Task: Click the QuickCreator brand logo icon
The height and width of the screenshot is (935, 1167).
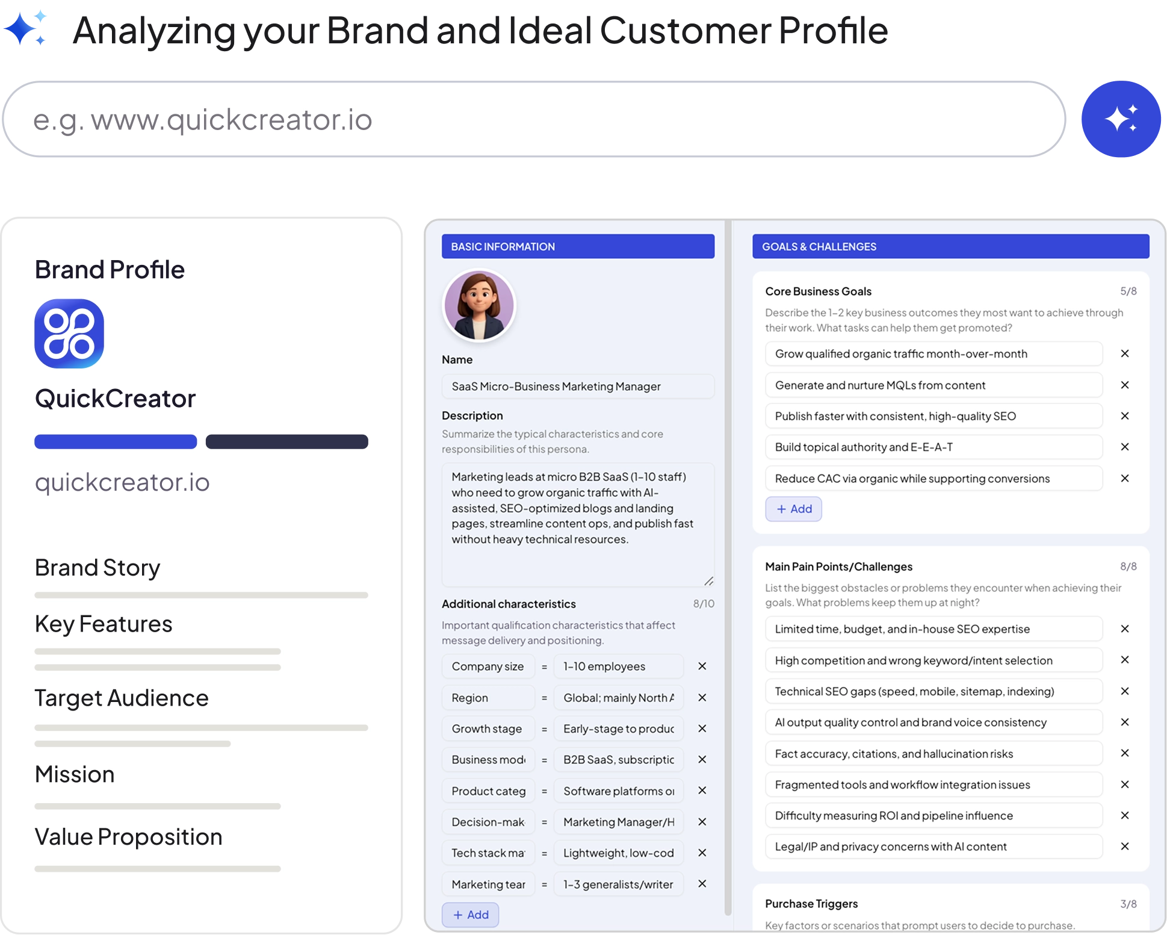Action: [x=69, y=334]
